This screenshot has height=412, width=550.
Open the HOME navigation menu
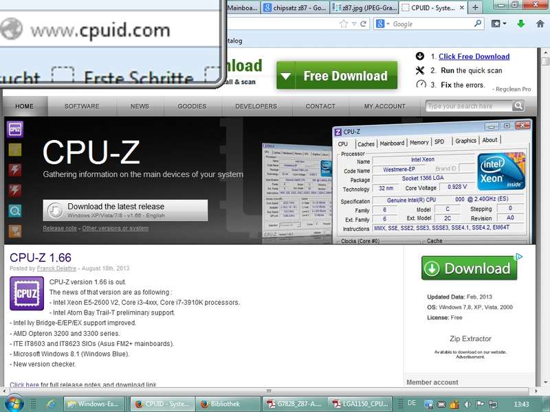[25, 106]
